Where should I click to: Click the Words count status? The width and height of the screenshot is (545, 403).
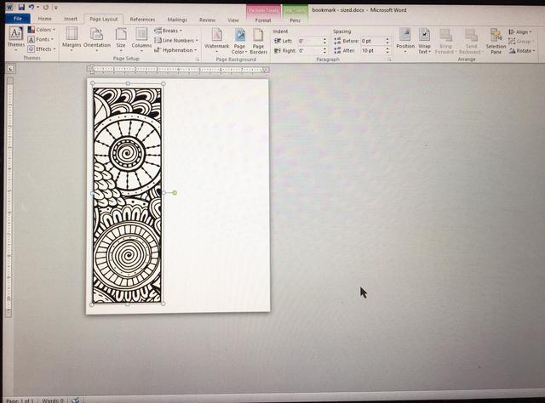click(53, 400)
